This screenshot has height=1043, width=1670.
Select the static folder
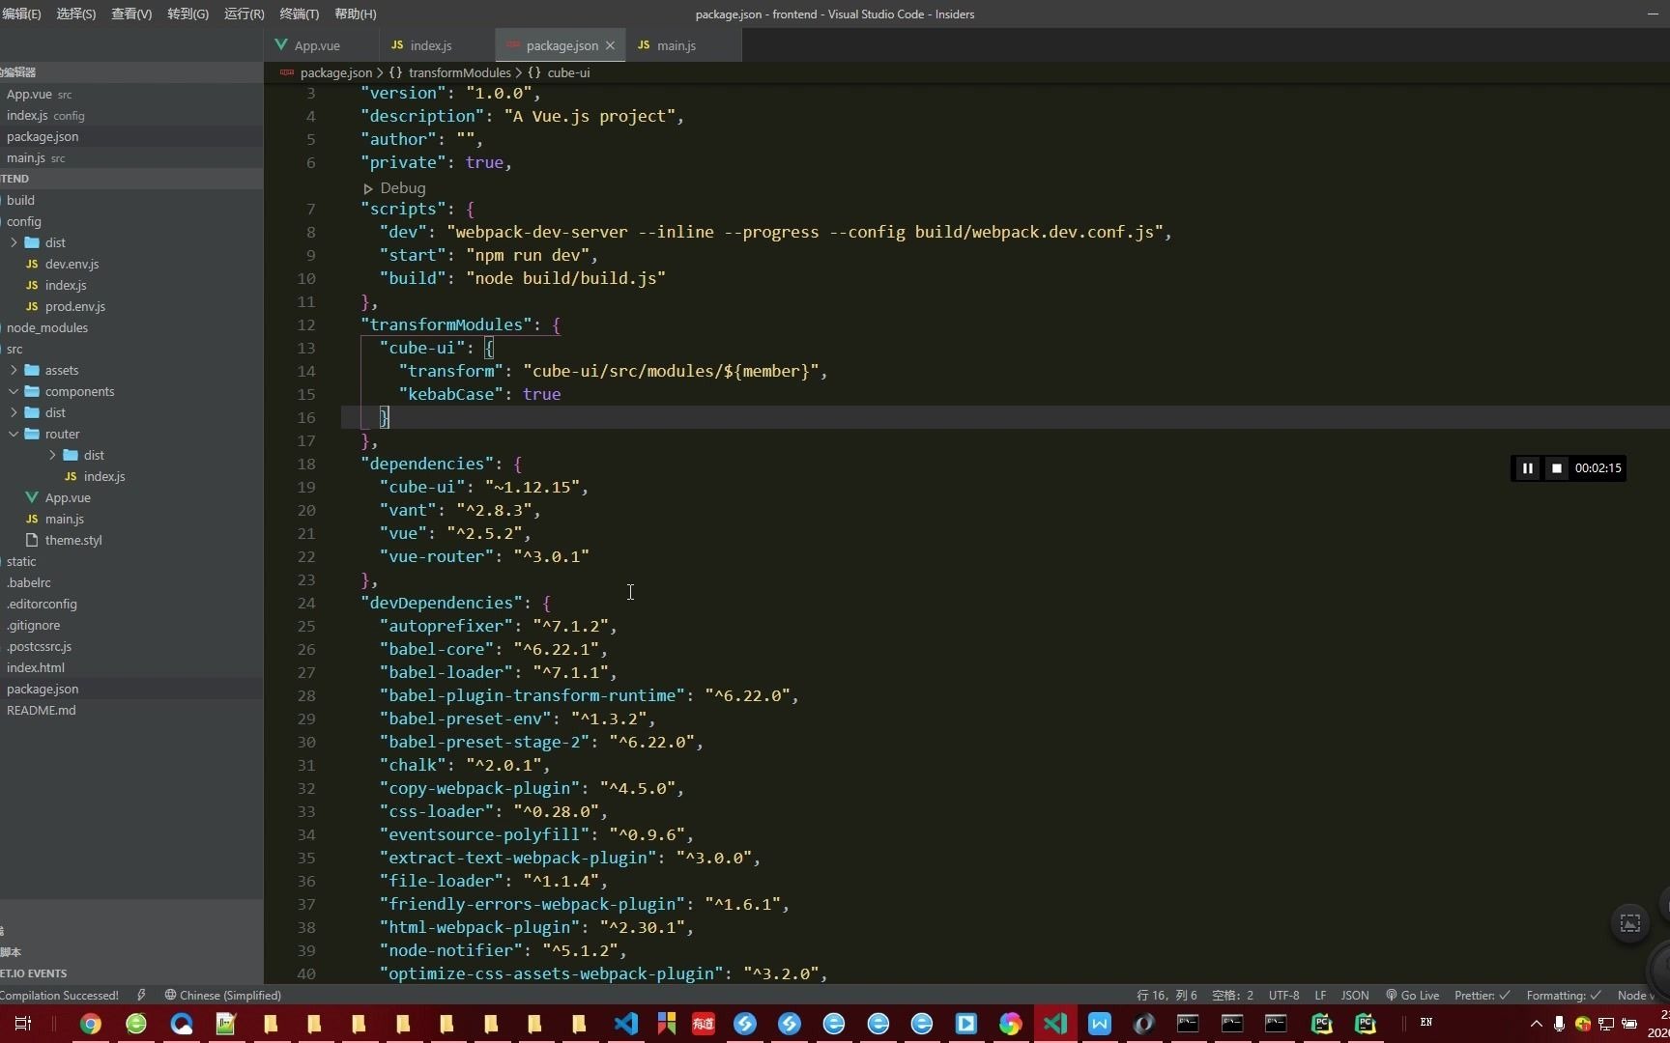point(21,561)
